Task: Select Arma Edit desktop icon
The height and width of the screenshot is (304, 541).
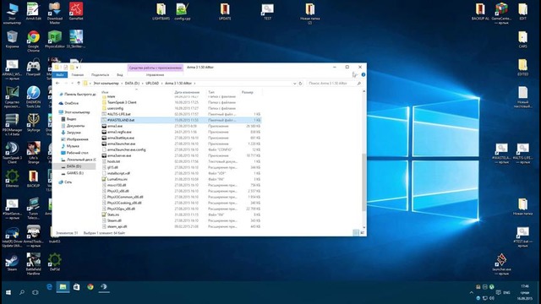Action: [x=34, y=11]
